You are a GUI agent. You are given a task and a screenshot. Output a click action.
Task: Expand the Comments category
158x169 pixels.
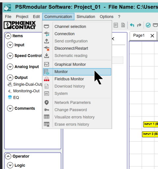10,108
